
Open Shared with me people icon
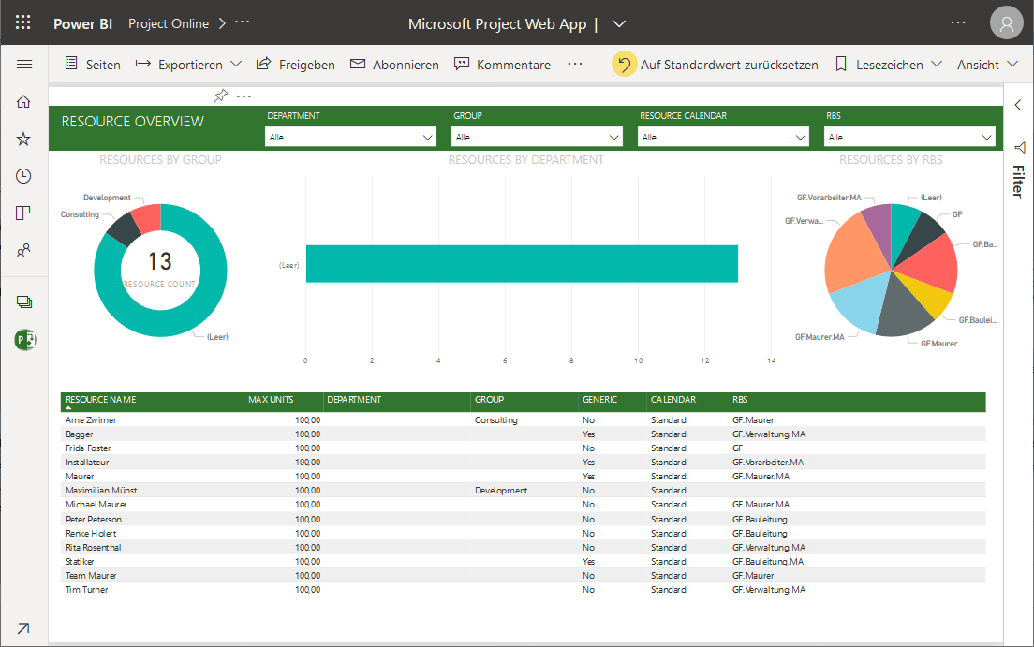[x=23, y=251]
